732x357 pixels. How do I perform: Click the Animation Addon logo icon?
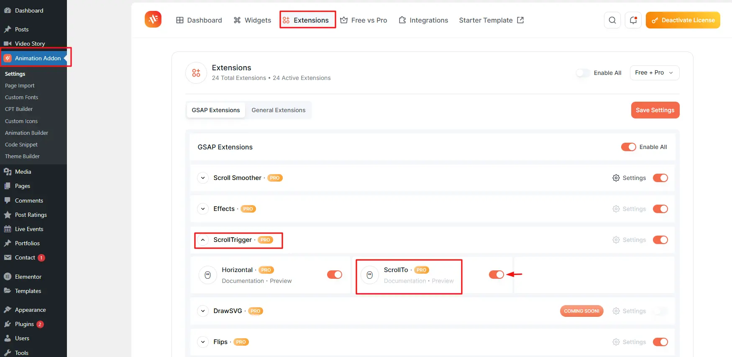(x=153, y=20)
